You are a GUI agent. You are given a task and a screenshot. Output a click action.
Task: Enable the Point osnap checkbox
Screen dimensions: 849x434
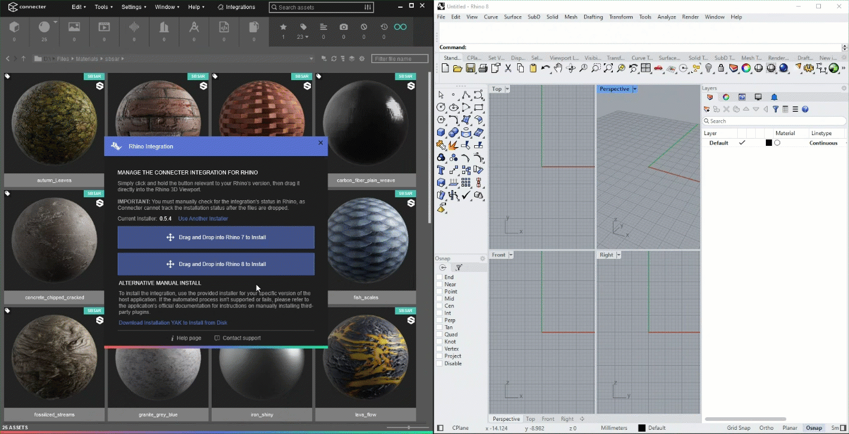click(x=439, y=292)
